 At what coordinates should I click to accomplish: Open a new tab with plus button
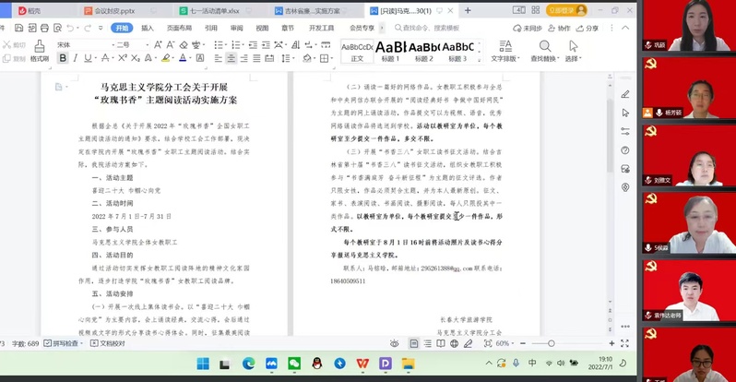click(469, 10)
